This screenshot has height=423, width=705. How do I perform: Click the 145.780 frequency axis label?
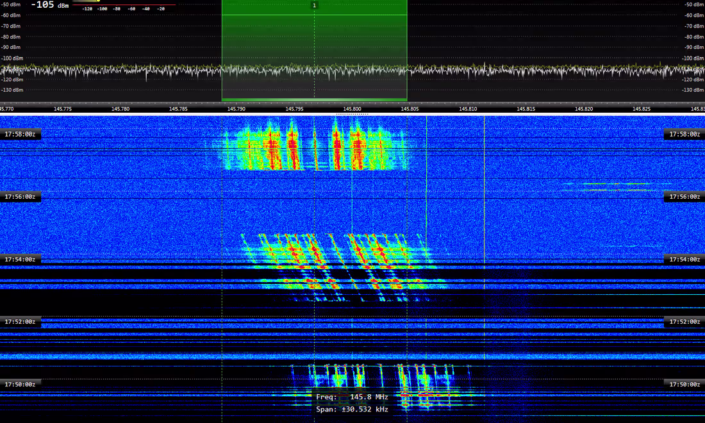point(120,109)
